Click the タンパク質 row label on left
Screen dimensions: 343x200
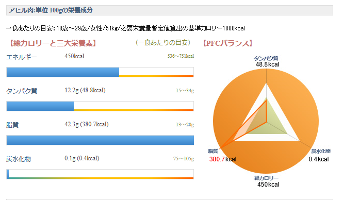point(22,91)
